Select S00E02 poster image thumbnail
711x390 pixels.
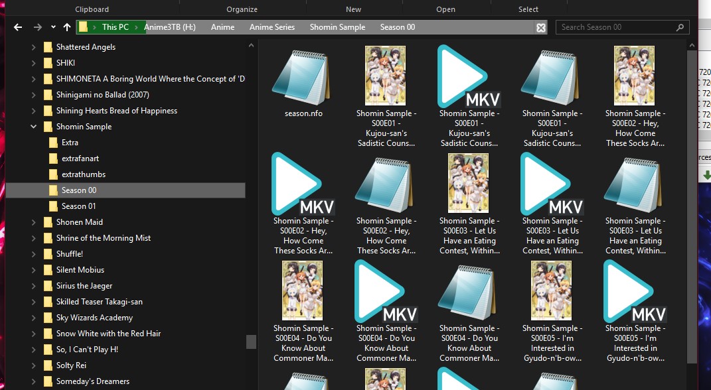pos(635,76)
